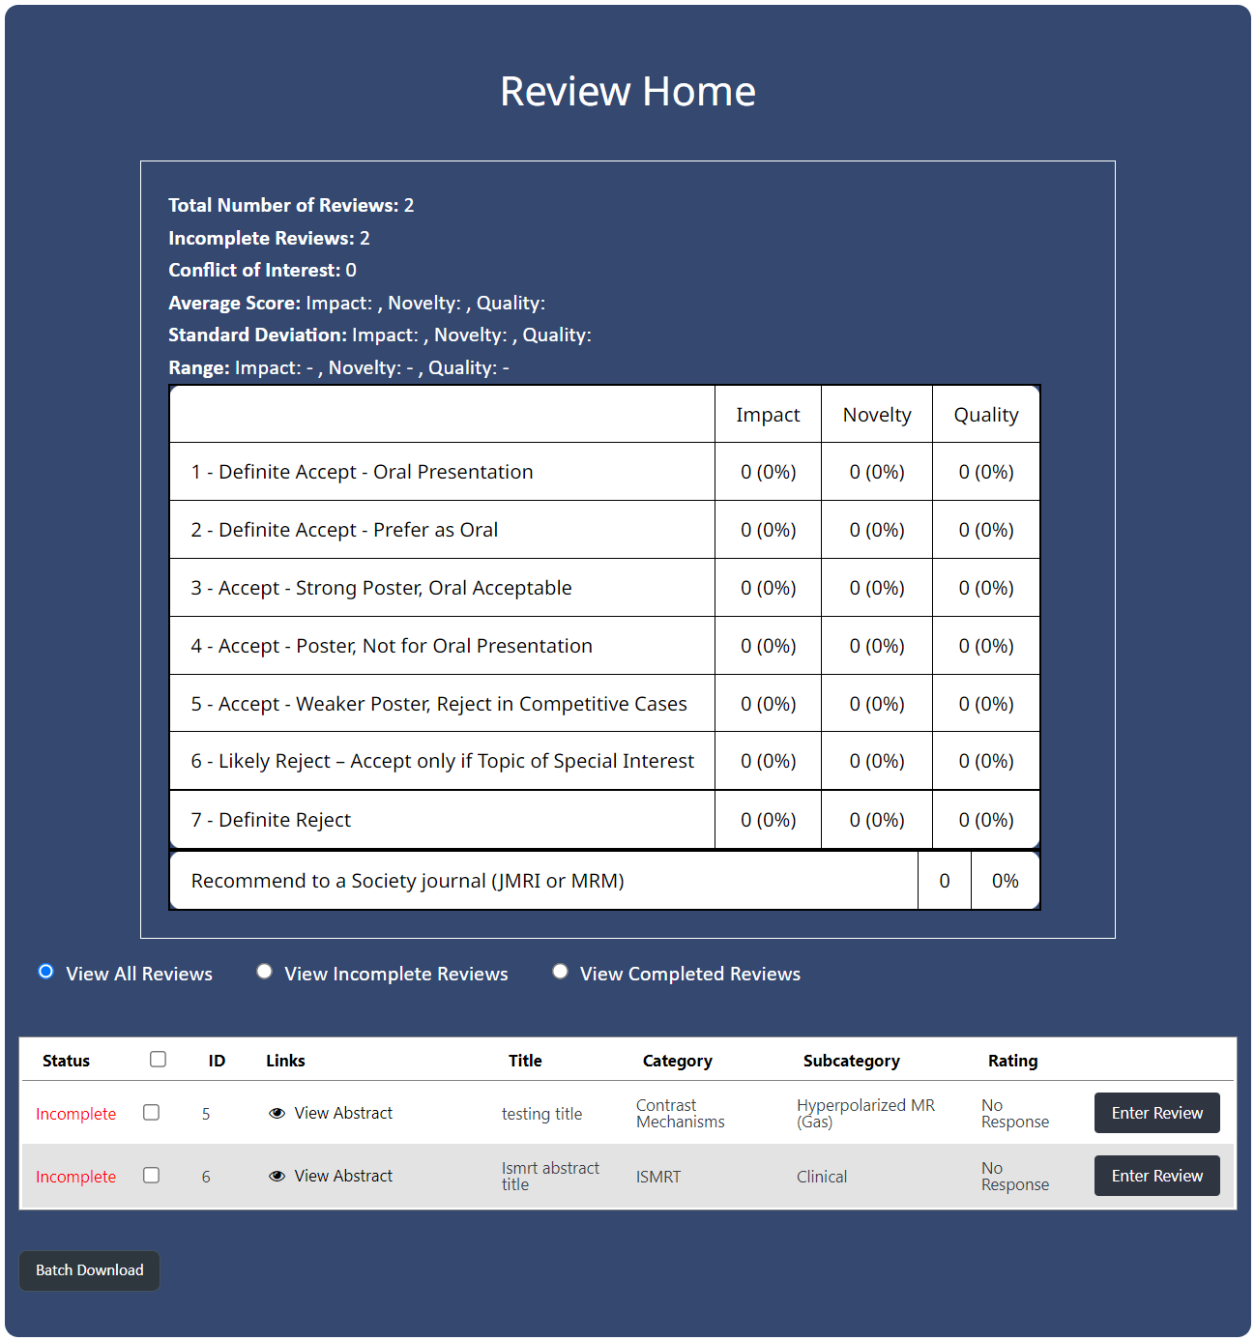Click the Category column header
This screenshot has height=1341, width=1255.
point(677,1062)
